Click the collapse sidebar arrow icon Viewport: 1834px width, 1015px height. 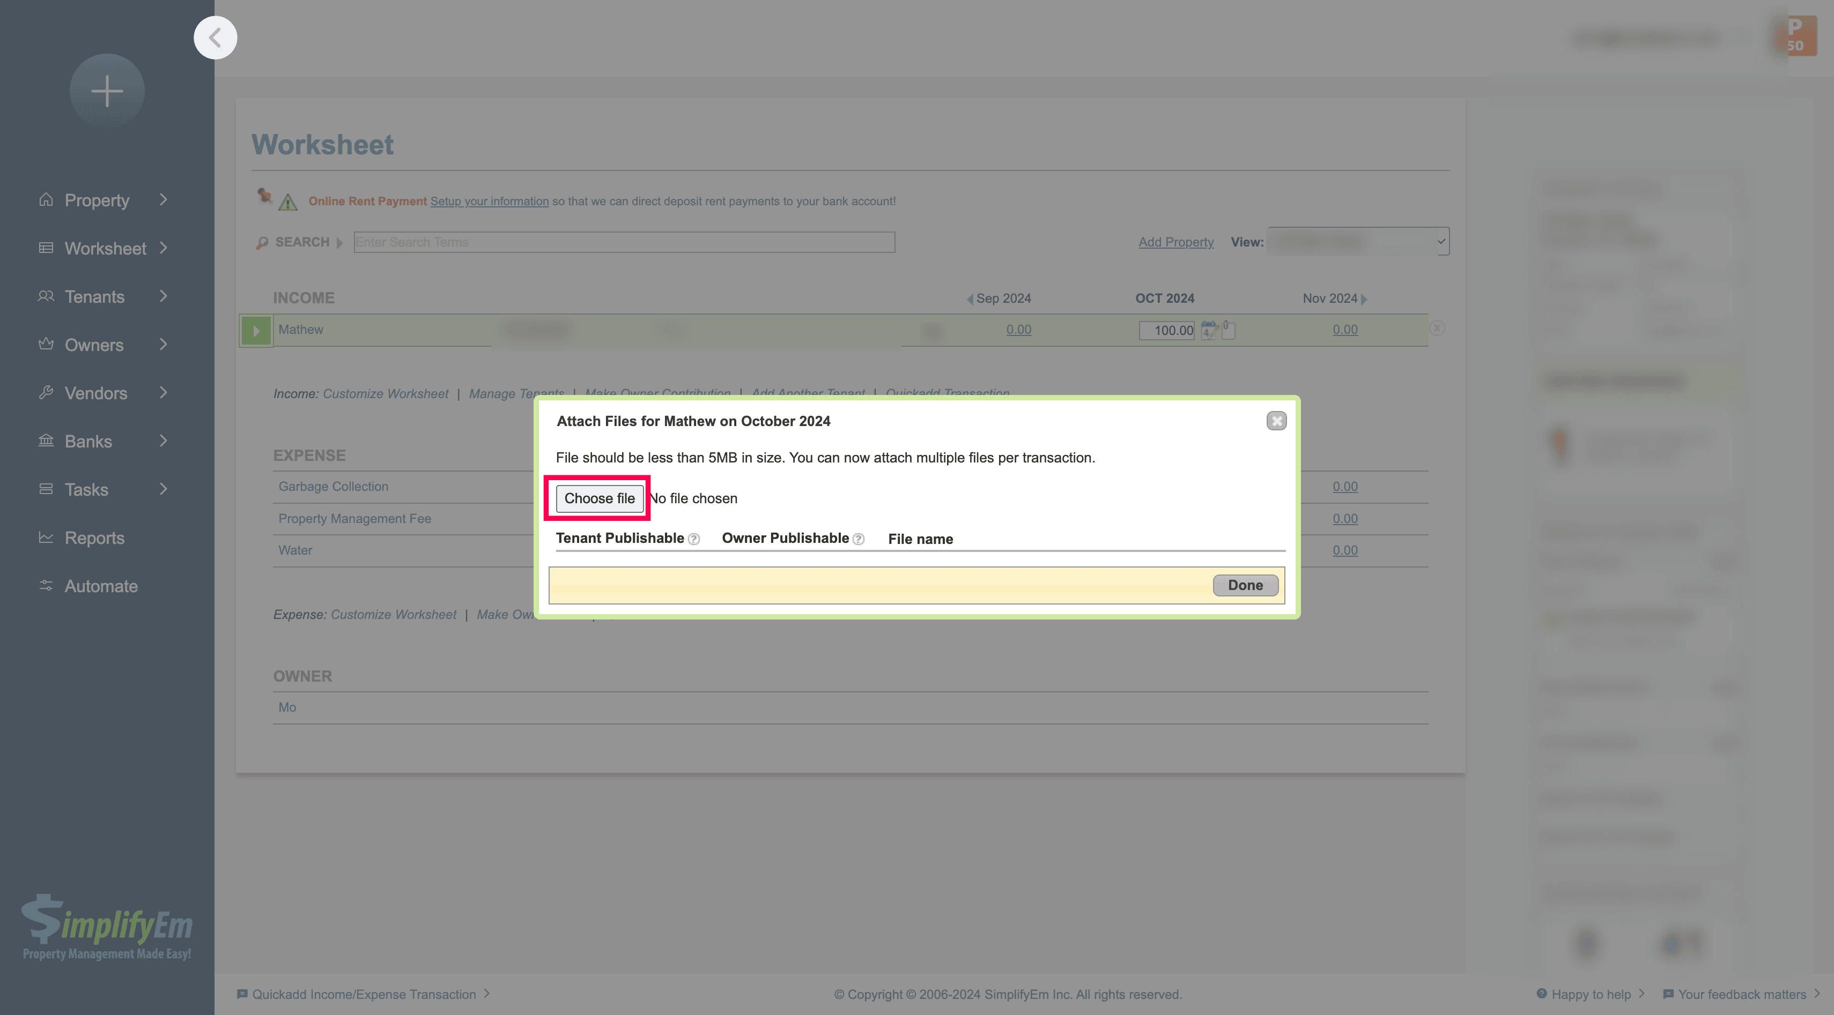point(215,38)
